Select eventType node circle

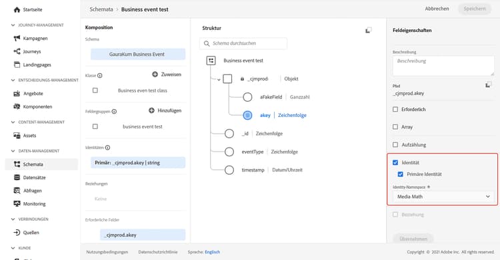tap(229, 152)
